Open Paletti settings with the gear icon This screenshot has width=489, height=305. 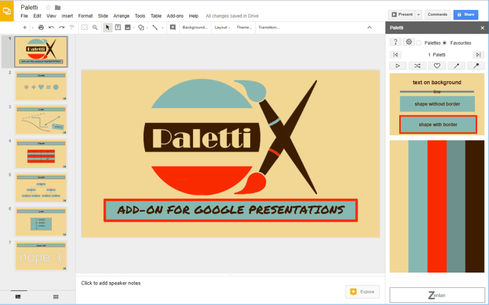(409, 42)
